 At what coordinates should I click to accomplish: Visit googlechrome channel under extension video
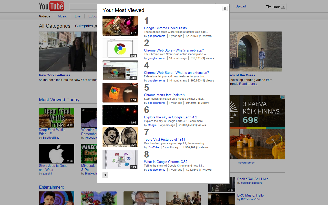pos(157,81)
